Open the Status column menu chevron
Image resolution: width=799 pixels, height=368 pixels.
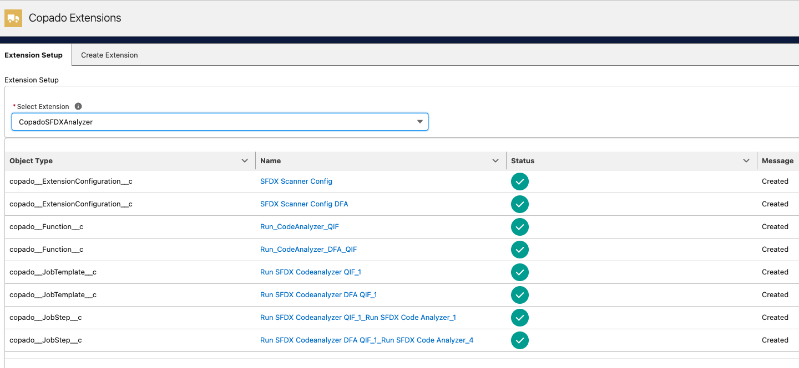tap(746, 160)
